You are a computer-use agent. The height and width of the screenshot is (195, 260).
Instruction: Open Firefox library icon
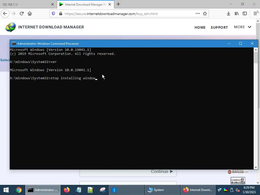click(x=237, y=14)
